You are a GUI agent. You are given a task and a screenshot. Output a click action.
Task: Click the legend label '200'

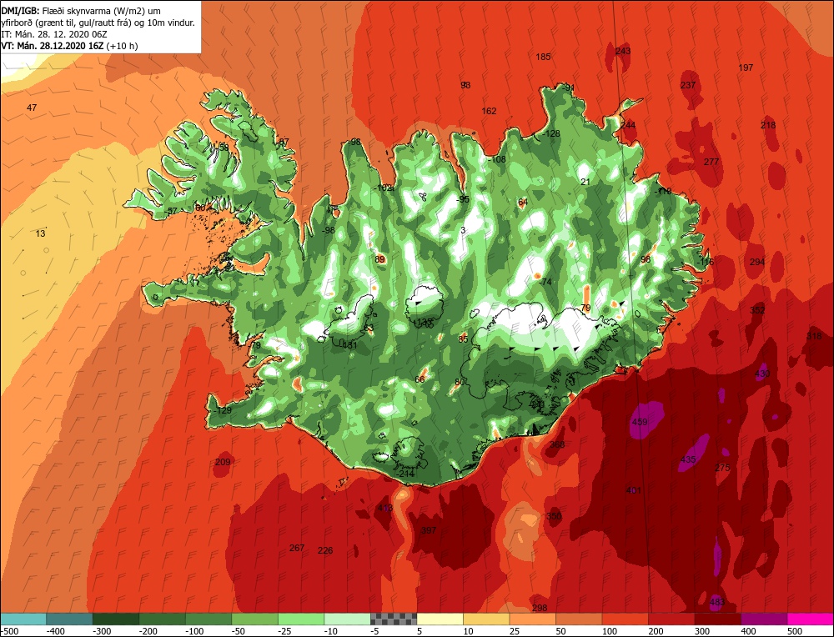656,631
